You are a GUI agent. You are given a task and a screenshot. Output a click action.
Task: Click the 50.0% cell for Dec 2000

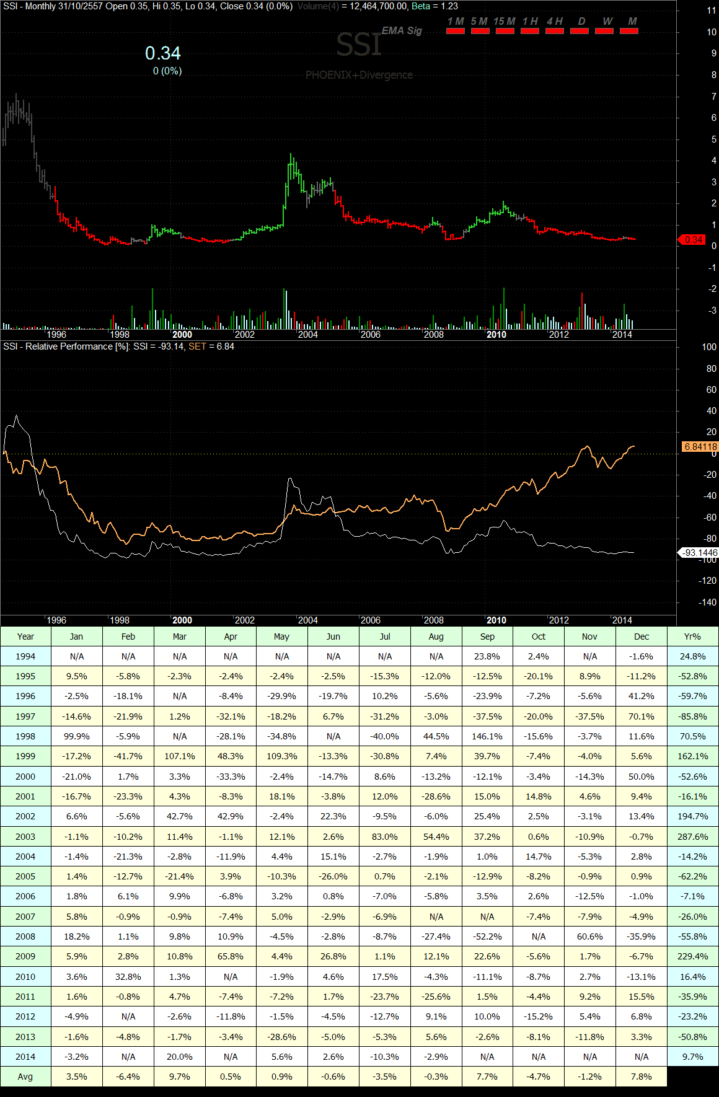[x=642, y=777]
